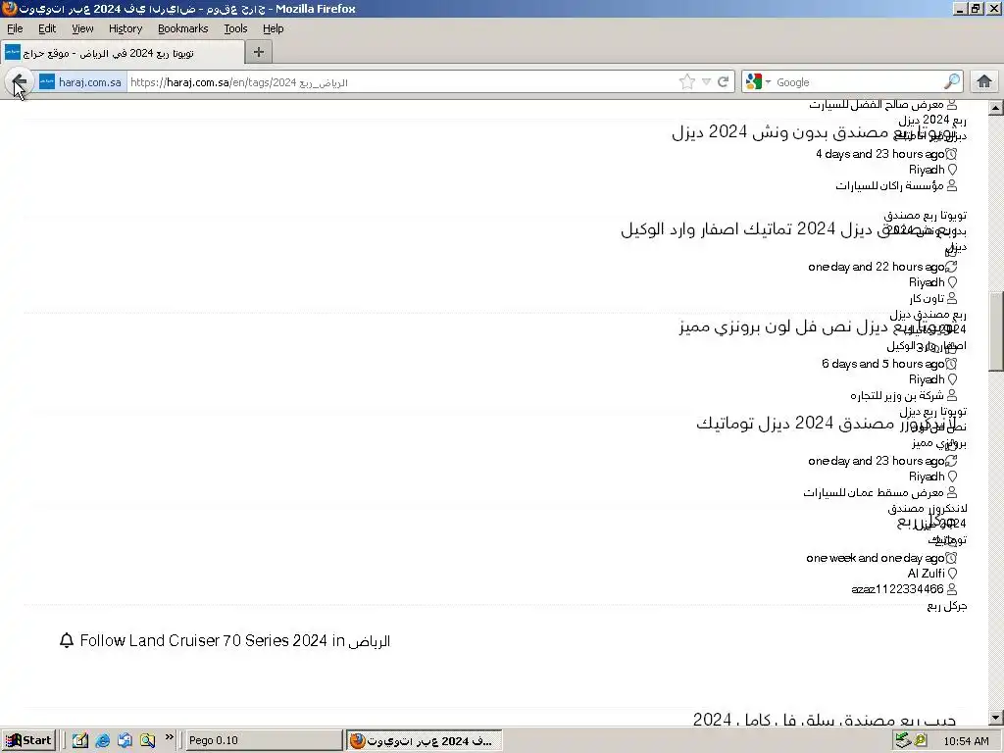Click person icon beside مؤسسة راكان للسيارات

(x=952, y=185)
